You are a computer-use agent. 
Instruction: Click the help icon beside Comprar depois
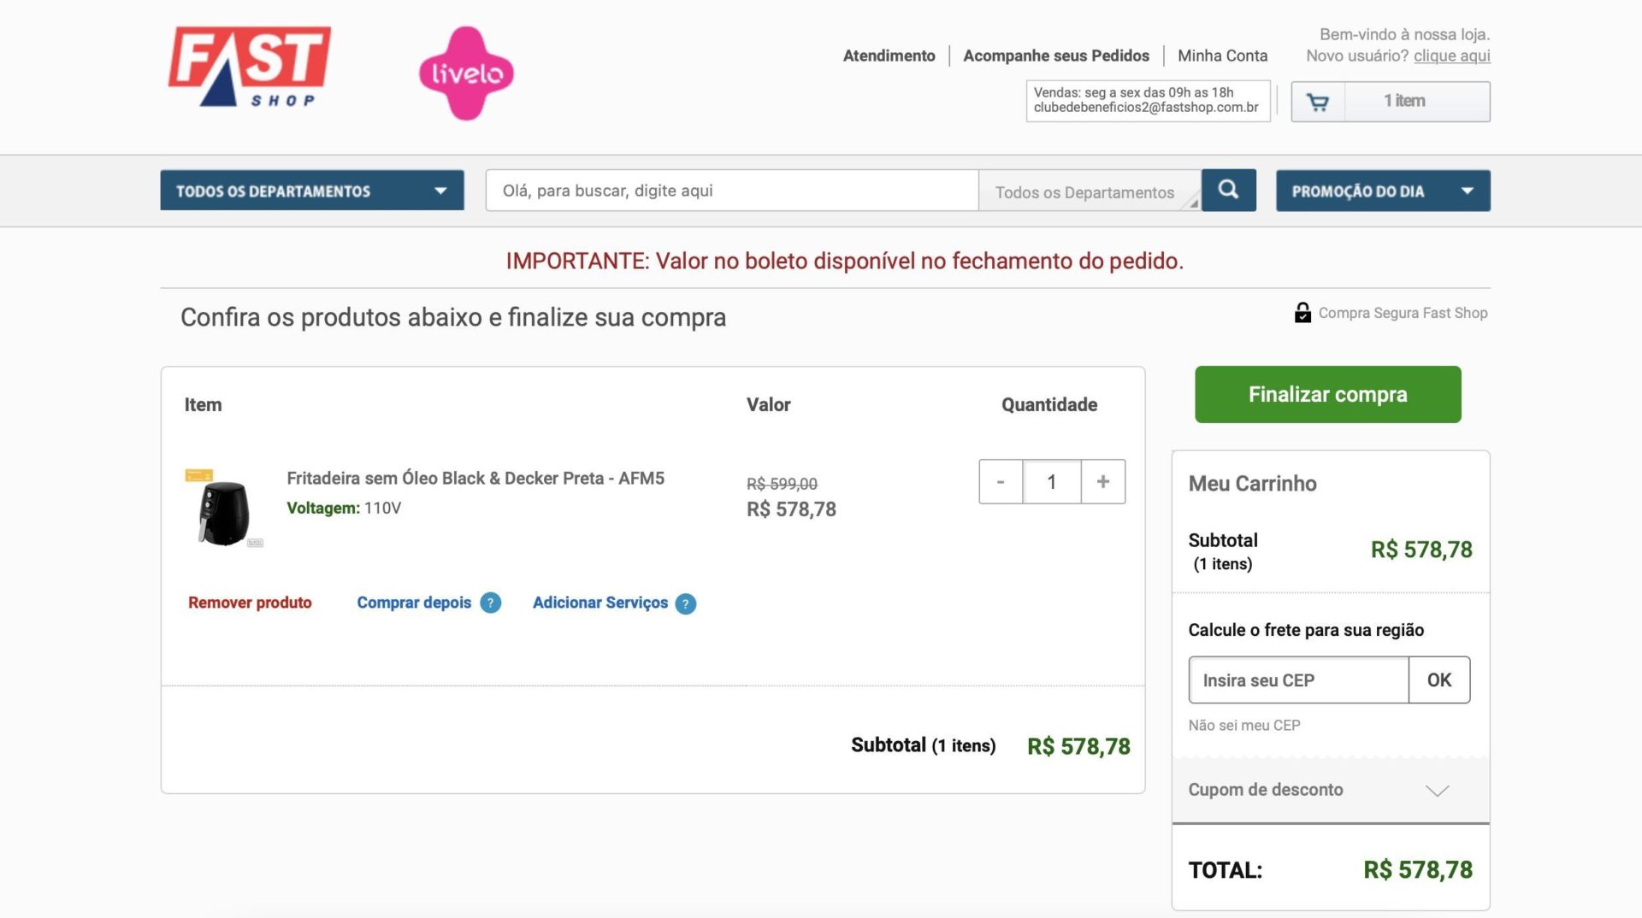(x=490, y=603)
